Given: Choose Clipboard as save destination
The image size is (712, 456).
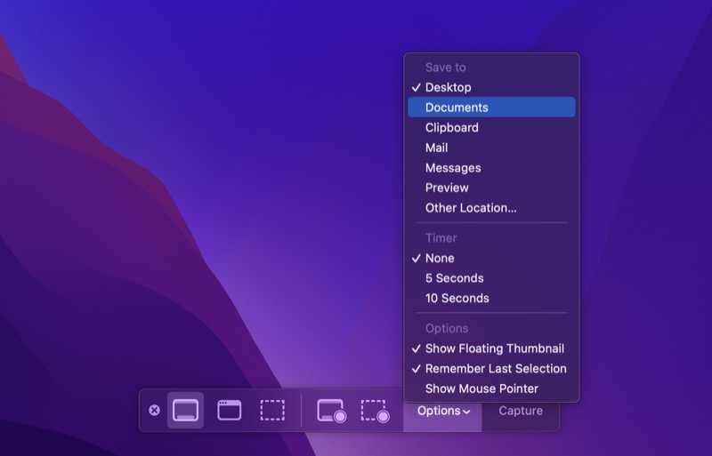Looking at the screenshot, I should click(x=491, y=127).
